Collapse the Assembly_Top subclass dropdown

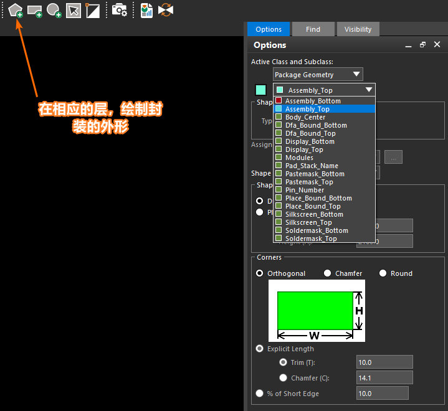tap(369, 90)
